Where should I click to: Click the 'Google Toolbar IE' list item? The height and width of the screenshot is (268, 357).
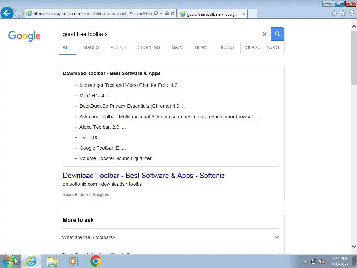pos(102,148)
